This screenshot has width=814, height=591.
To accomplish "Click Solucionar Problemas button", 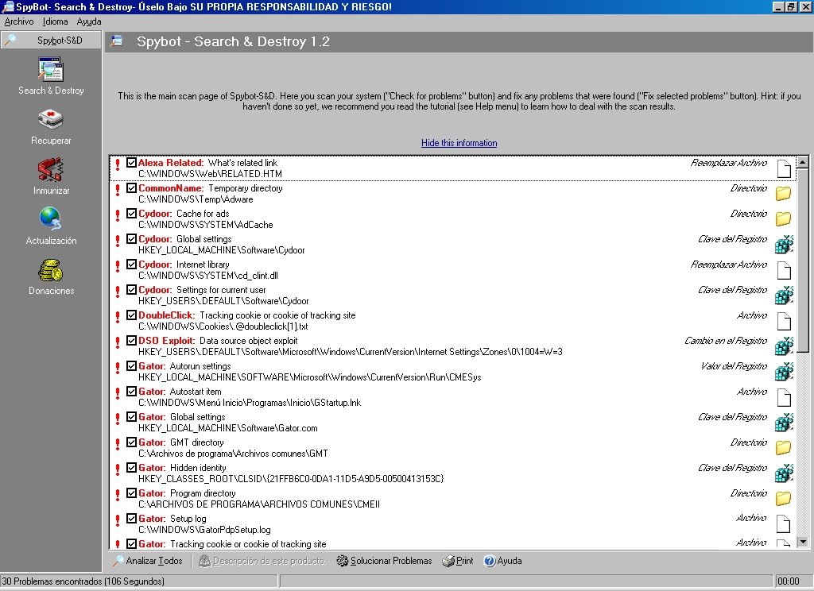I will point(384,561).
